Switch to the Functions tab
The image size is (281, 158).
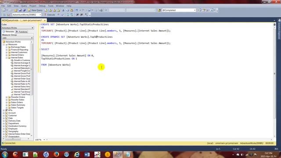click(22, 32)
